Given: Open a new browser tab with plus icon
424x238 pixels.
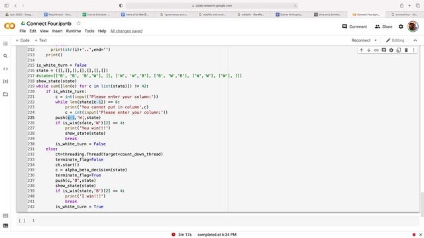Looking at the screenshot, I should coord(409,6).
